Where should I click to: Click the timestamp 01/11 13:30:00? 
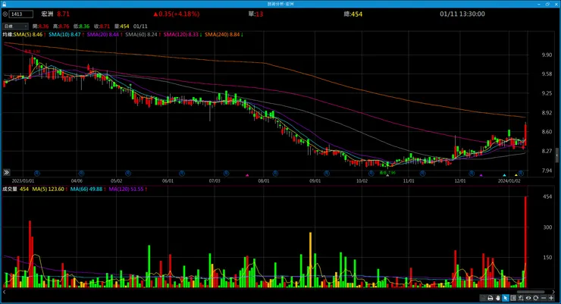click(x=462, y=14)
